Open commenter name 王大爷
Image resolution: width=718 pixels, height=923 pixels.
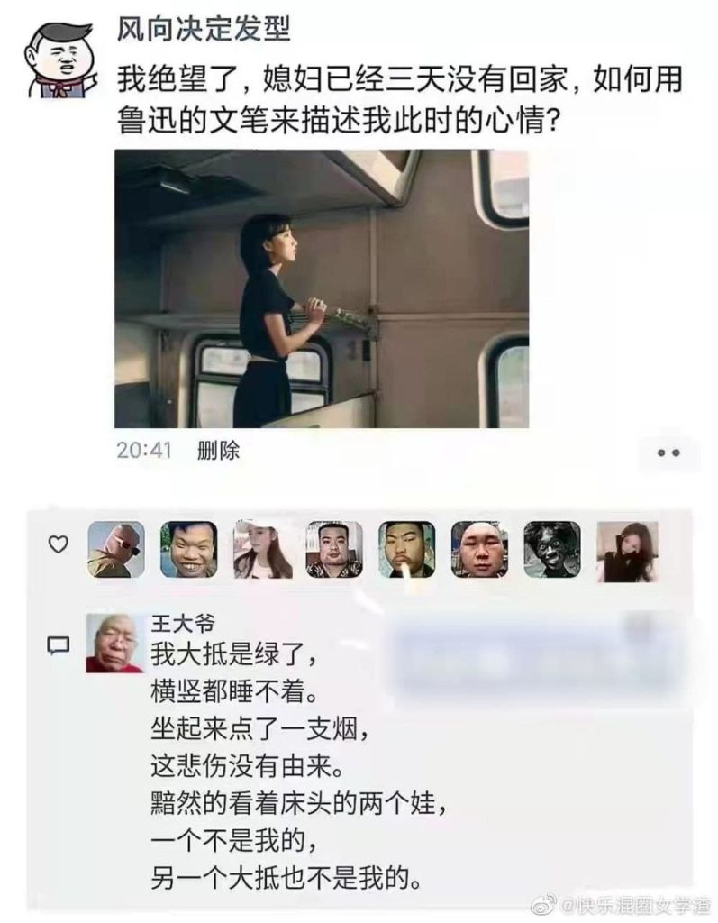(x=183, y=623)
